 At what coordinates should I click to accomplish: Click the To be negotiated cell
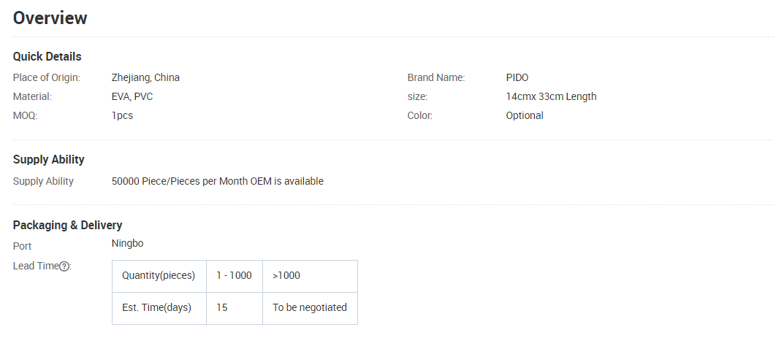pyautogui.click(x=310, y=307)
